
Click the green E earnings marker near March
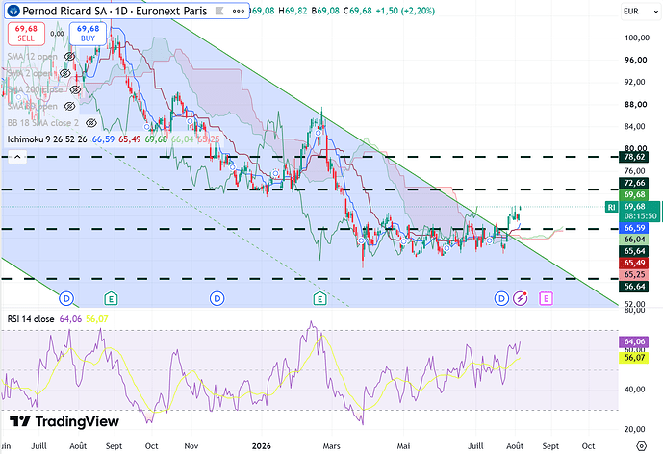319,298
